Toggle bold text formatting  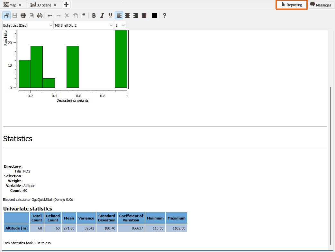[x=94, y=15]
